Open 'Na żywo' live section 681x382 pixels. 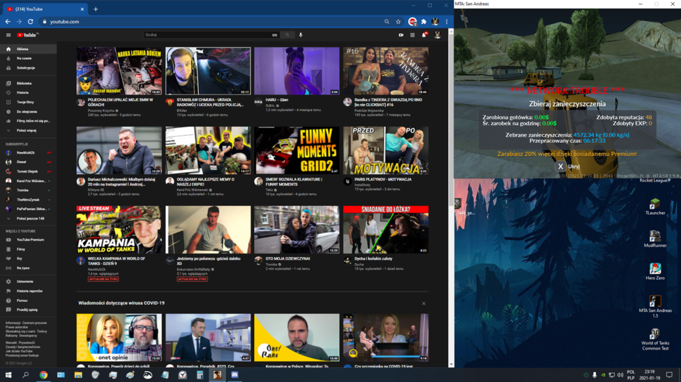(28, 268)
